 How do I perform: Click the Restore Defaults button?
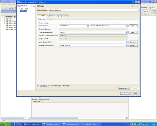coord(124,88)
